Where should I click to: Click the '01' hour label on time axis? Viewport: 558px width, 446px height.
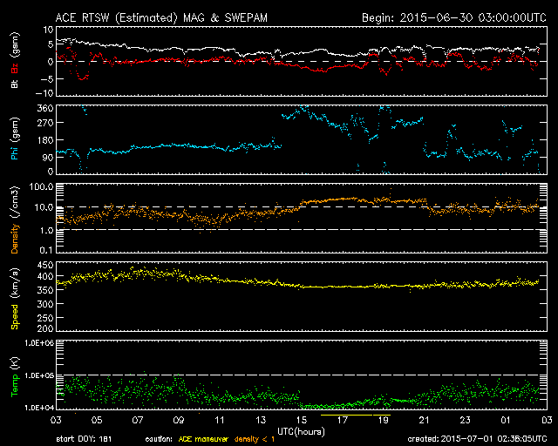click(x=506, y=421)
